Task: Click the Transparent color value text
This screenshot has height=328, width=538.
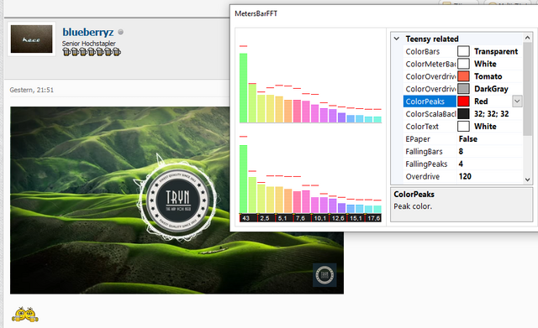Action: click(x=496, y=51)
